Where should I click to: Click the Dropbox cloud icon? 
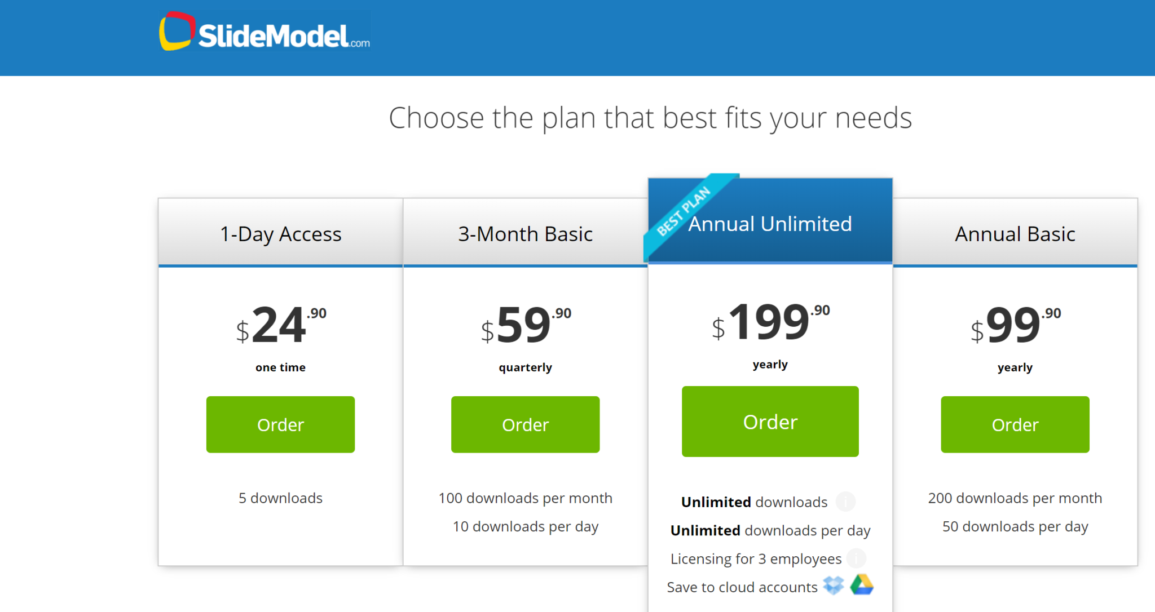pos(833,586)
